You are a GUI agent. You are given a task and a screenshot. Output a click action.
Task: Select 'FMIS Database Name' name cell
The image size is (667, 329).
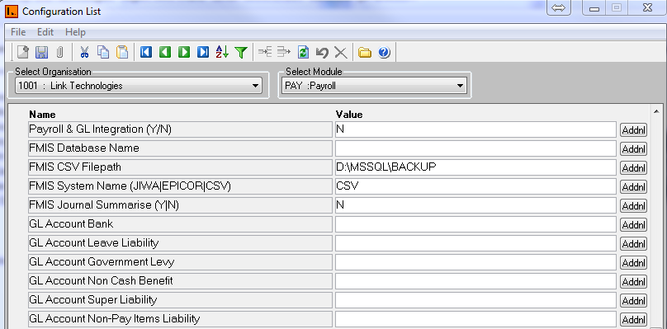(180, 148)
